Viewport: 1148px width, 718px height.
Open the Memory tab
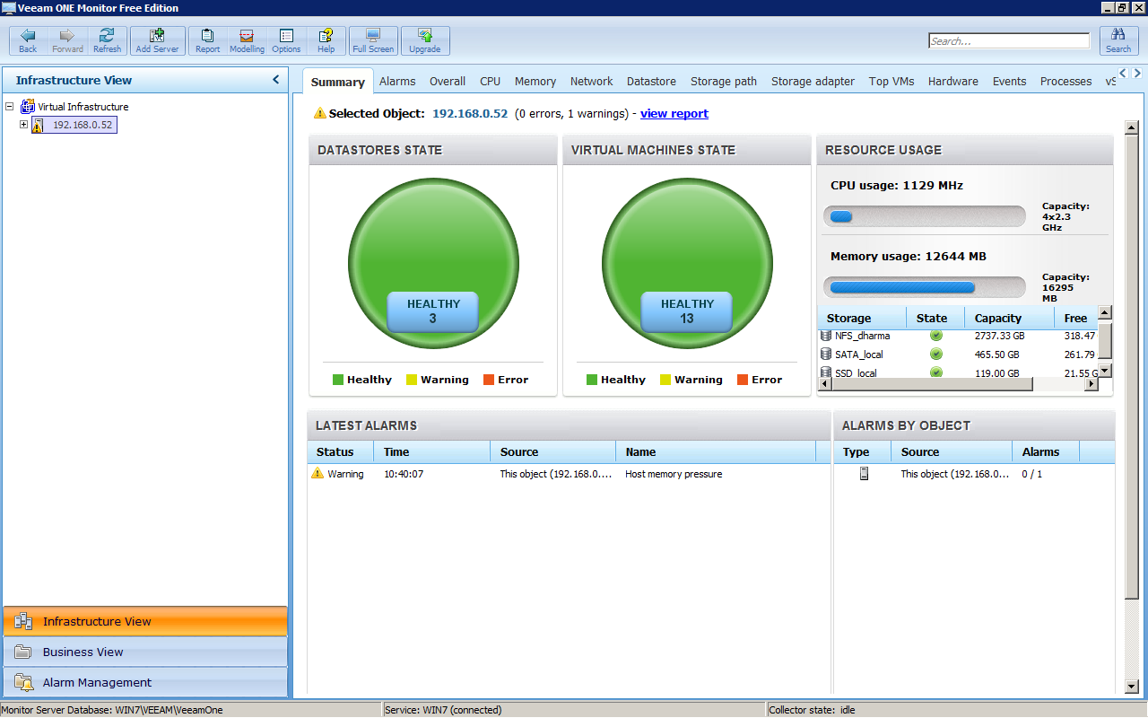click(x=535, y=81)
